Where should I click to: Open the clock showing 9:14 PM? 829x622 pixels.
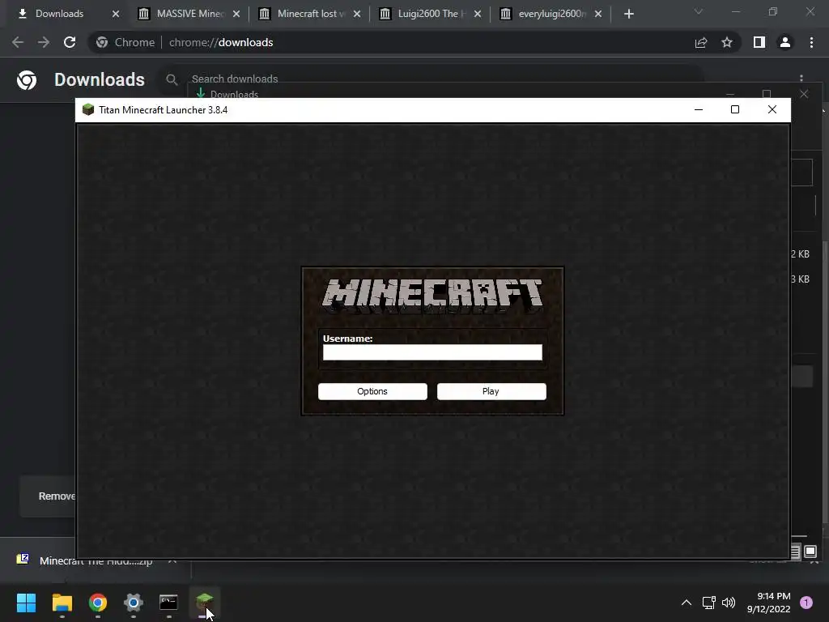pos(769,603)
